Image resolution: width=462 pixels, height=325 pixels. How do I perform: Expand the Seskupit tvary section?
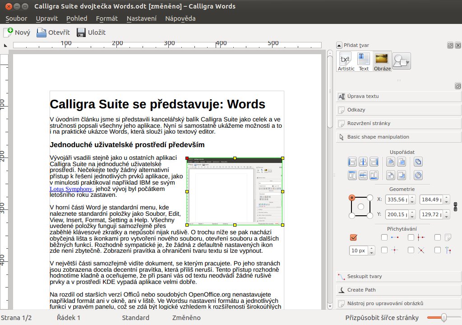coord(398,276)
